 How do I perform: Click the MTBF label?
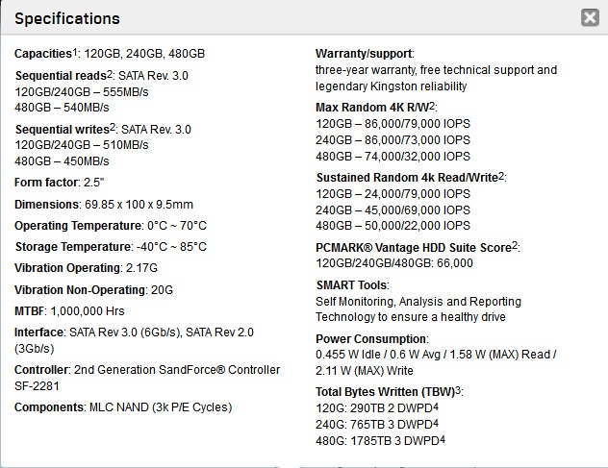point(32,310)
